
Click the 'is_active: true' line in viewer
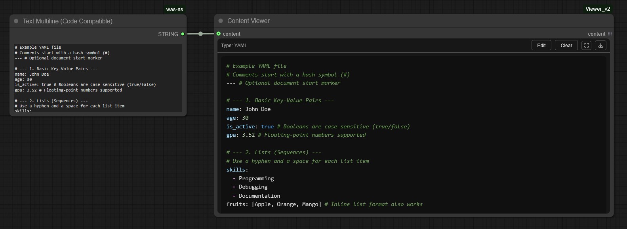(x=318, y=126)
